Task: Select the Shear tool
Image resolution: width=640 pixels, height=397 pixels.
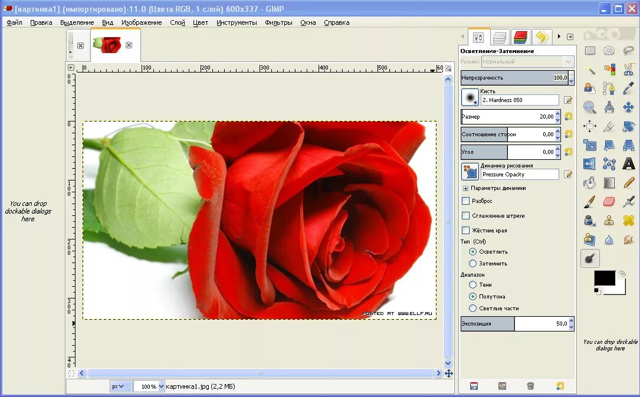Action: (x=609, y=145)
